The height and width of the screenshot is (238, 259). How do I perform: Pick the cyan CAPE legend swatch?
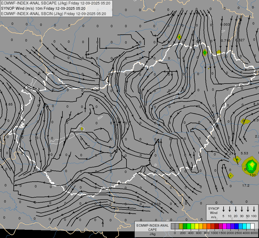click(245, 226)
